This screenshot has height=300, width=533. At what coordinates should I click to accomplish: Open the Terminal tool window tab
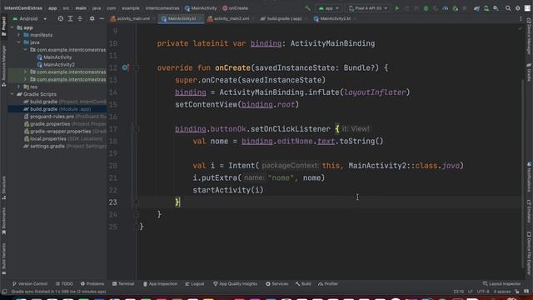123,283
